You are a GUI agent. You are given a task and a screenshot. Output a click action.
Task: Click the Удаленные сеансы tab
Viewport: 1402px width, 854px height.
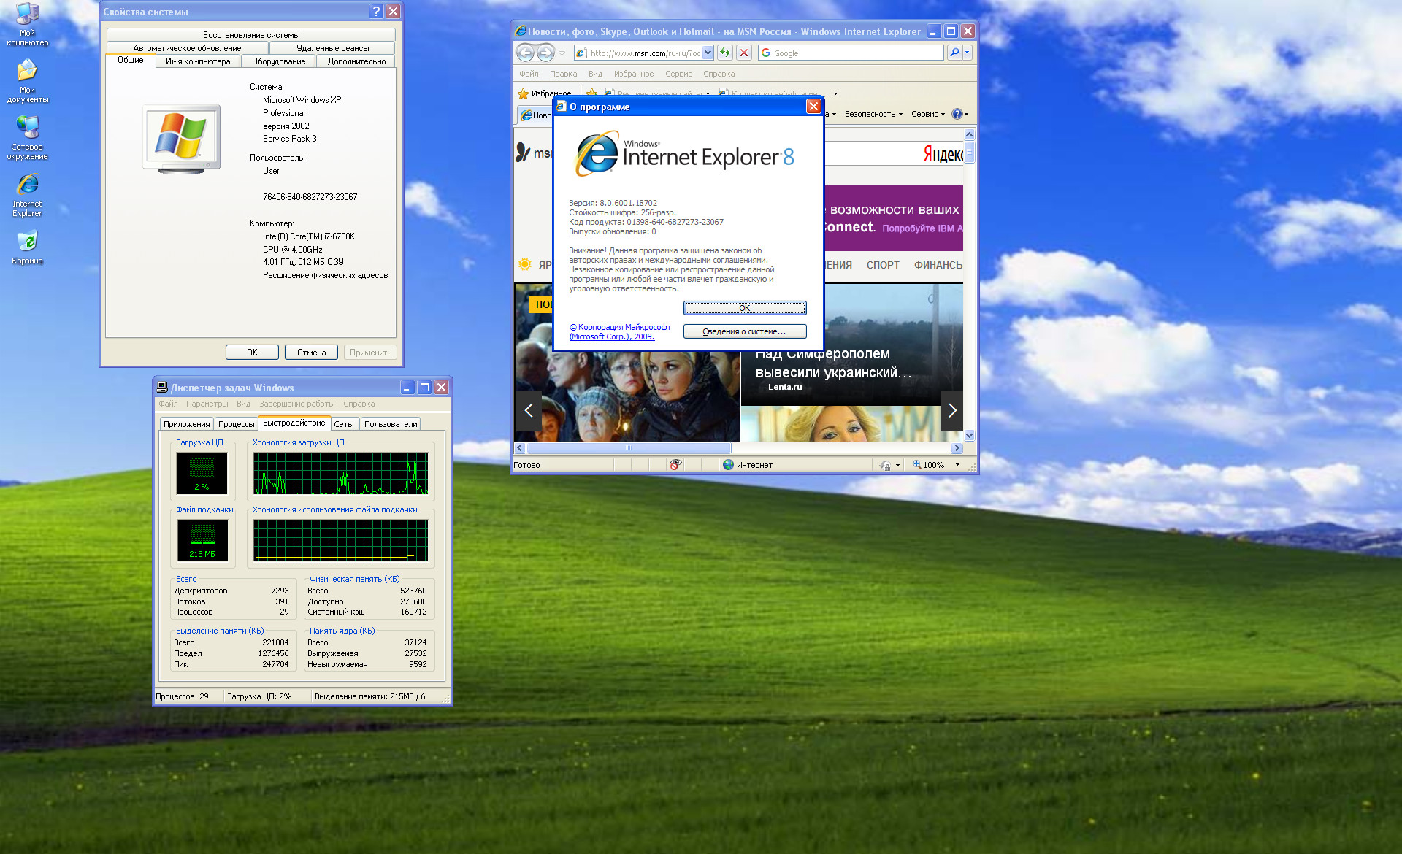pos(333,48)
